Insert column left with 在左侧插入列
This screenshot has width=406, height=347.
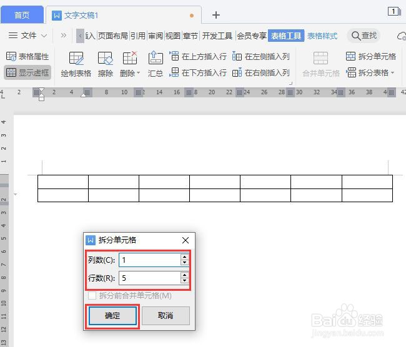click(x=260, y=56)
